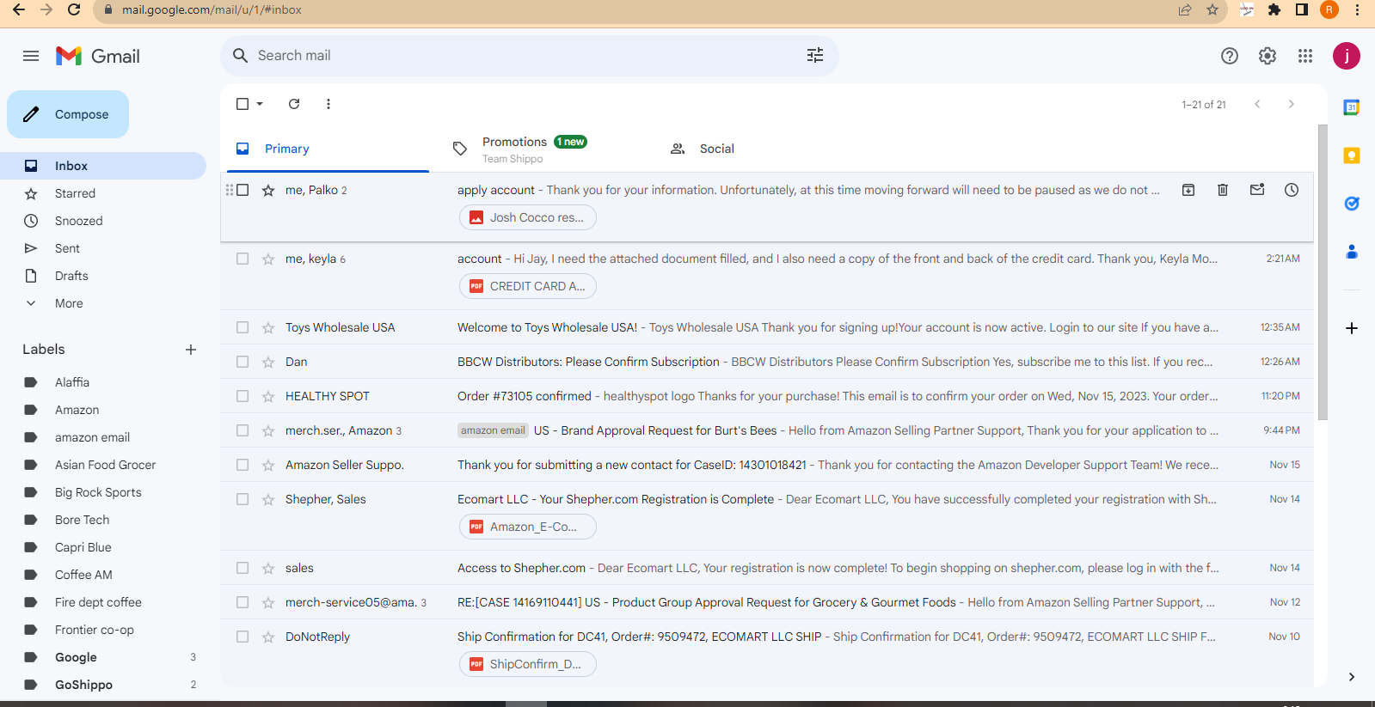Star the HEALTHY SPOT email
This screenshot has width=1375, height=707.
pos(268,396)
